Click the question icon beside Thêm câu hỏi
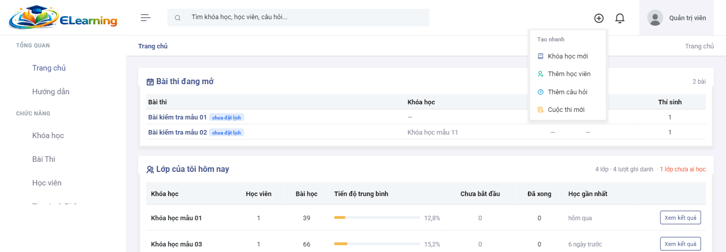726x252 pixels. coord(540,92)
